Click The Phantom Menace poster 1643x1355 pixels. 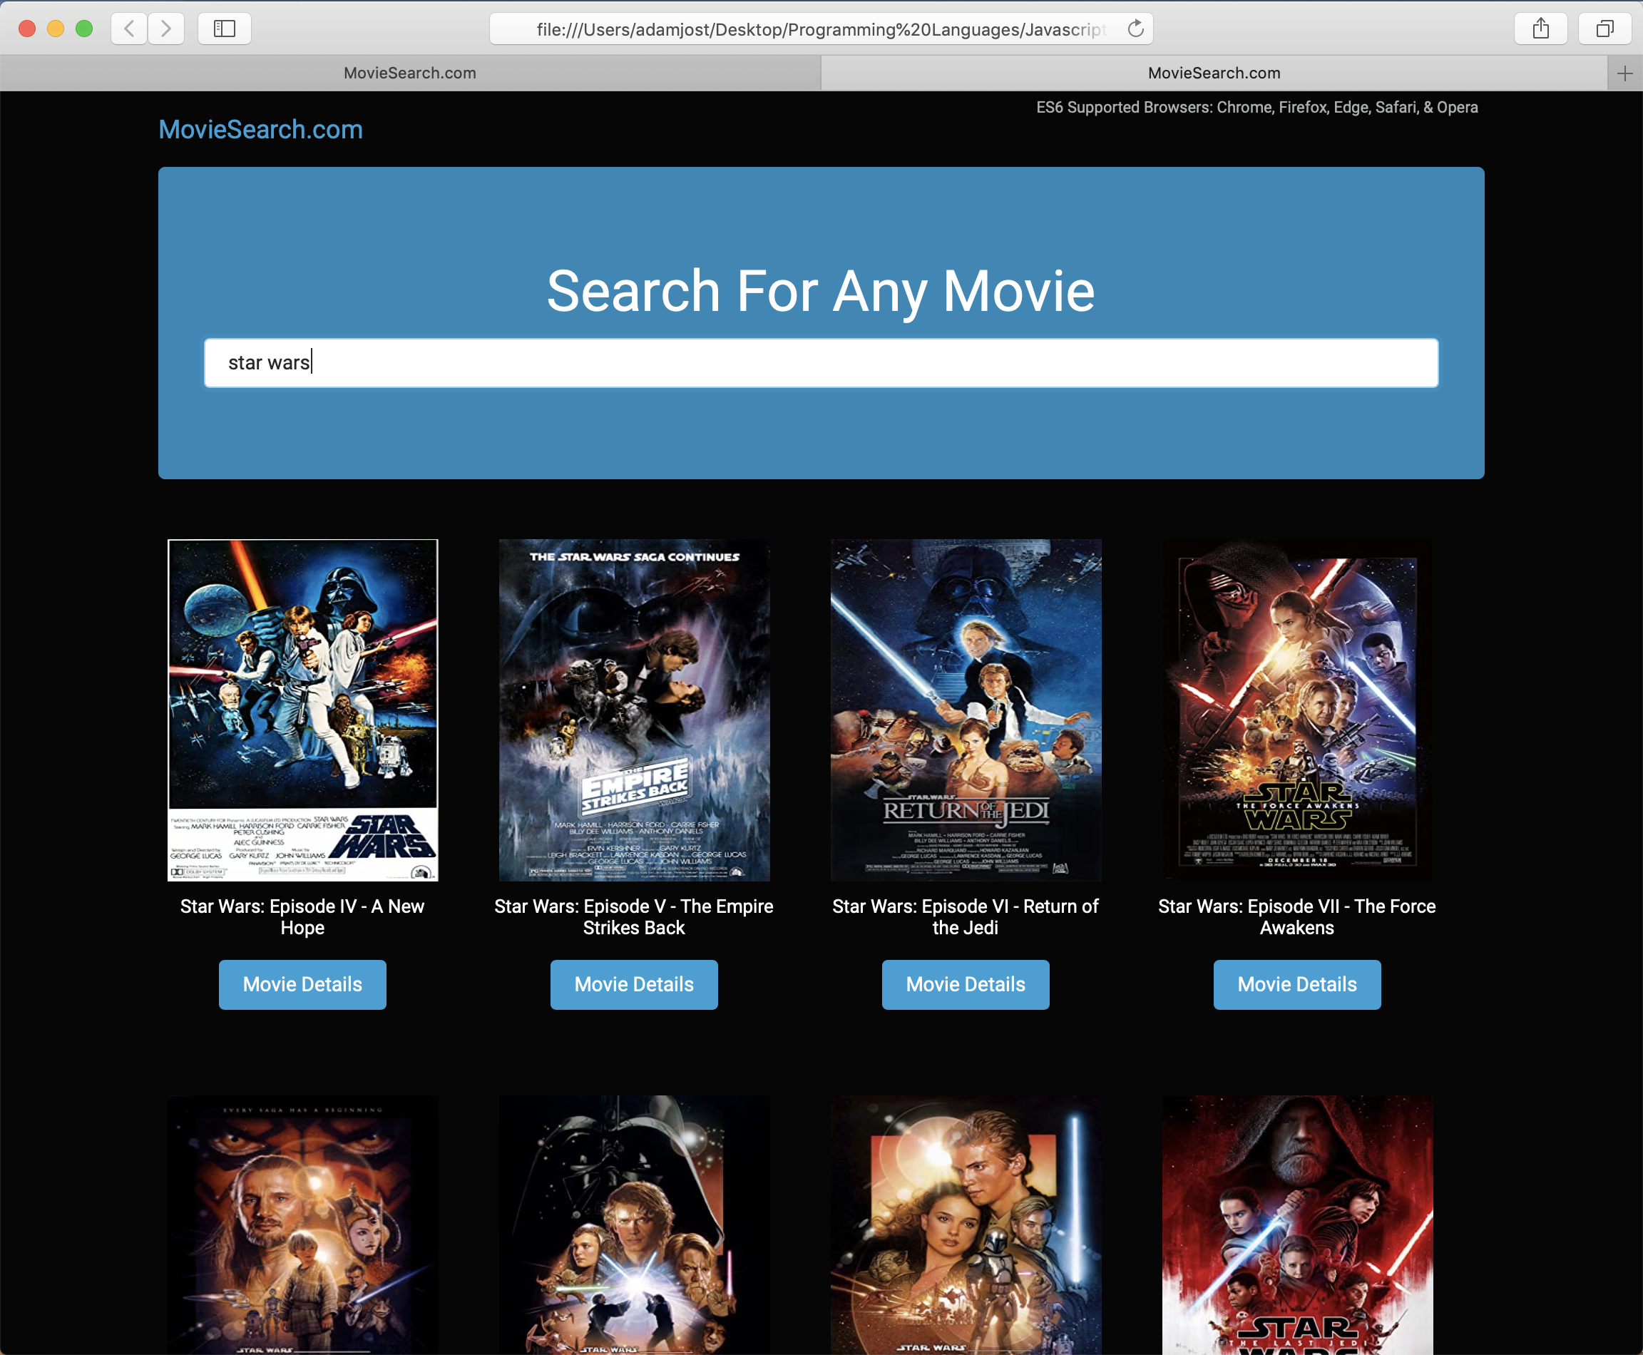pos(303,1225)
